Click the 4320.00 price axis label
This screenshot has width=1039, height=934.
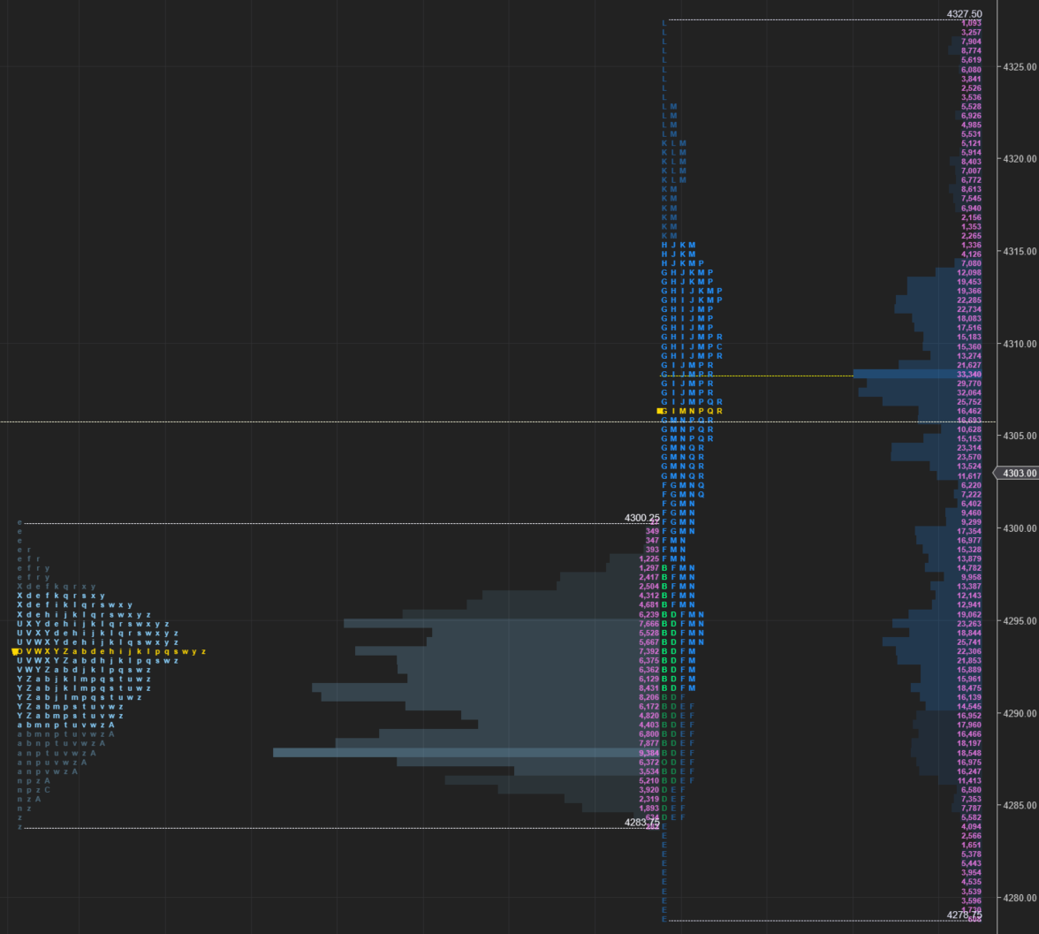(1020, 159)
